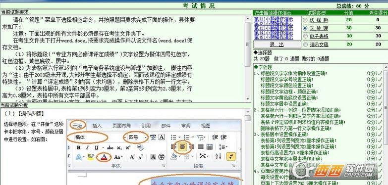Image resolution: width=388 pixels, height=185 pixels.
Task: Switch to the 页面布局 ribbon tab
Action: tap(121, 126)
